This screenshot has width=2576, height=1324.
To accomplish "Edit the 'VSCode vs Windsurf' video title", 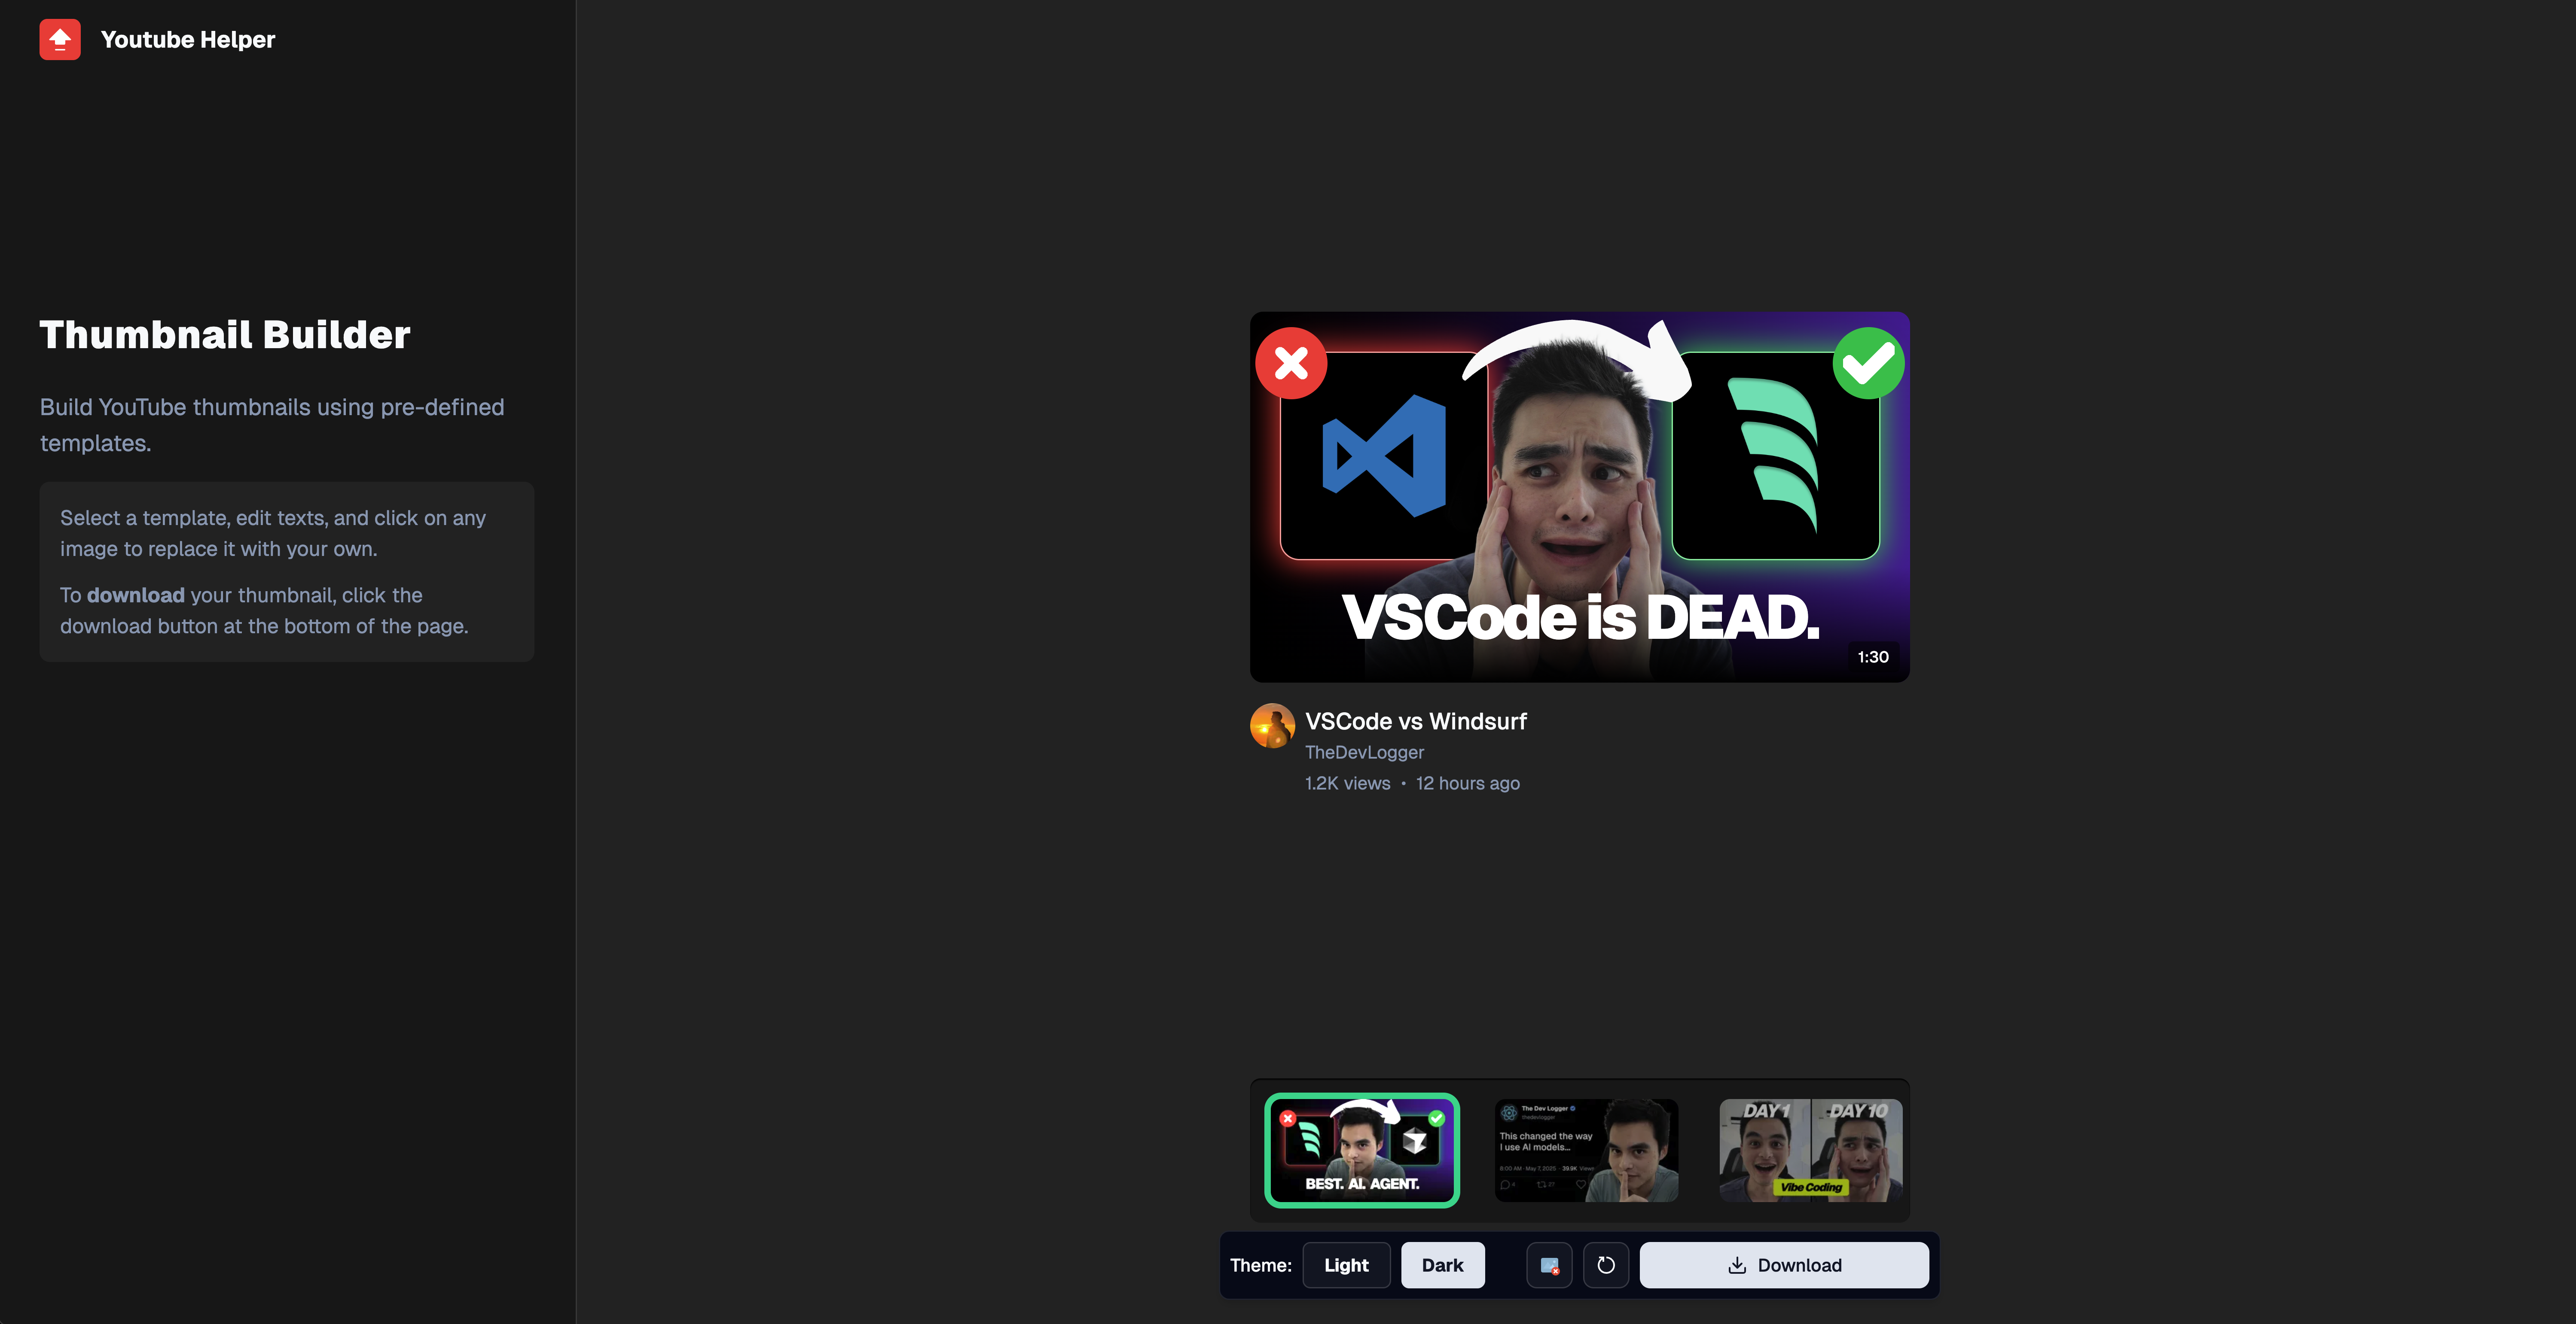I will (x=1415, y=721).
